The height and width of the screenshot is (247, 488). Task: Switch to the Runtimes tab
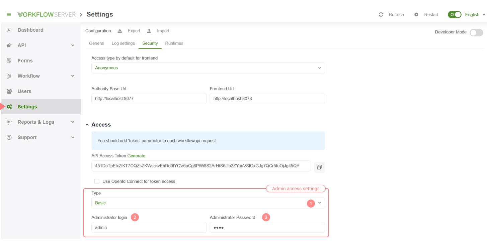click(174, 43)
